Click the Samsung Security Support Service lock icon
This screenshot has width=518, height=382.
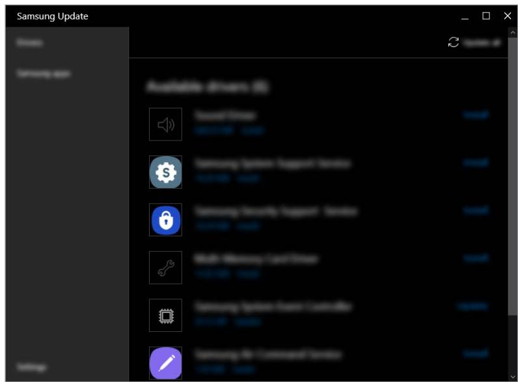tap(165, 220)
